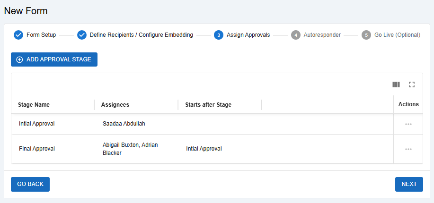
Task: Return to Form Setup step label
Action: tap(41, 35)
